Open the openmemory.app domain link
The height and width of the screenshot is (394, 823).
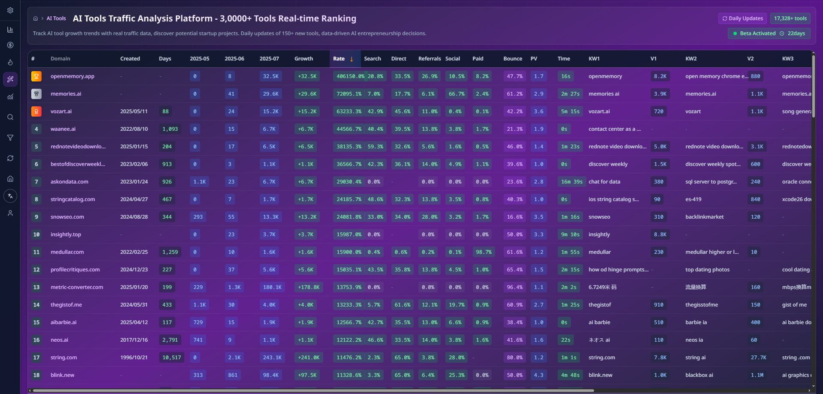(72, 76)
